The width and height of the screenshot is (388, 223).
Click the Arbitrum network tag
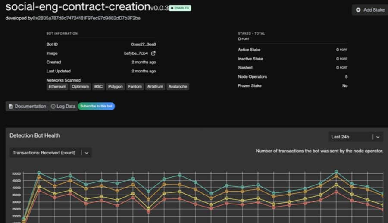155,87
